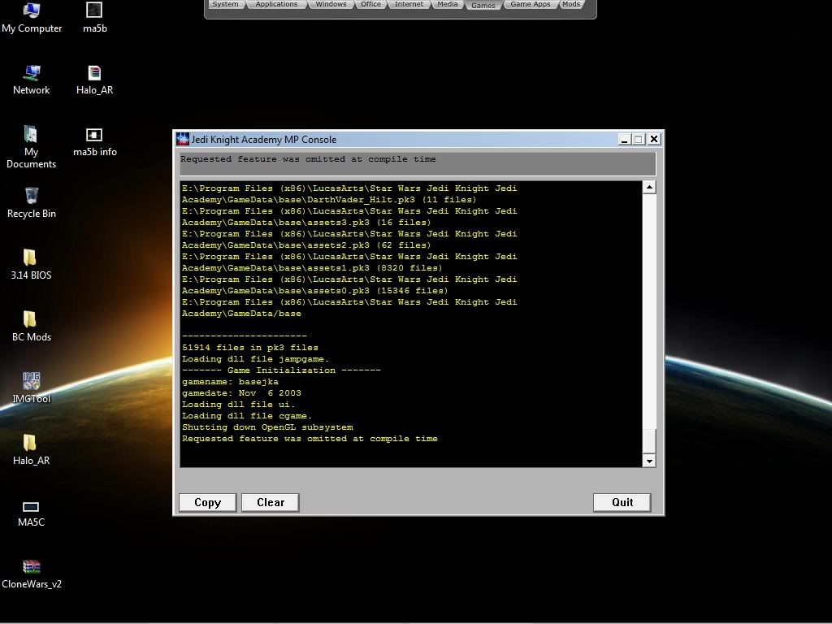The height and width of the screenshot is (624, 832).
Task: Select the Halo_AR archive icon
Action: point(94,80)
